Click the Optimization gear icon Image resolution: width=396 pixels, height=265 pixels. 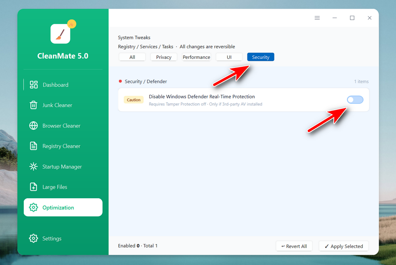[x=34, y=207]
